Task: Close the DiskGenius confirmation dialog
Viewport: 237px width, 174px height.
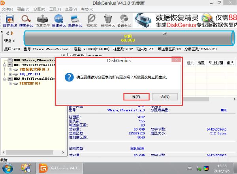Action: click(x=176, y=60)
